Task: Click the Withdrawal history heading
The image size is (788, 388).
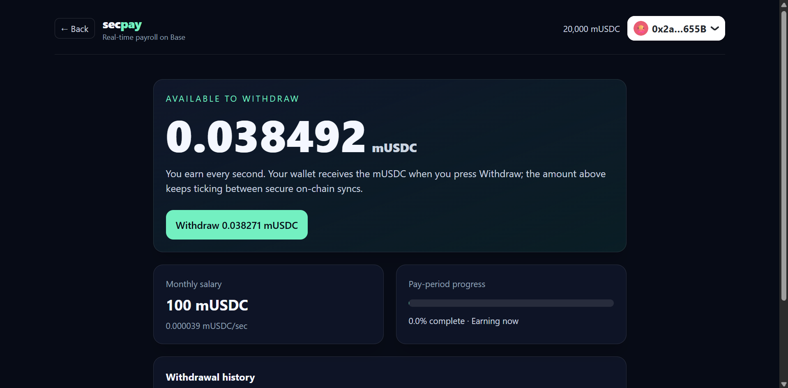Action: pyautogui.click(x=210, y=377)
